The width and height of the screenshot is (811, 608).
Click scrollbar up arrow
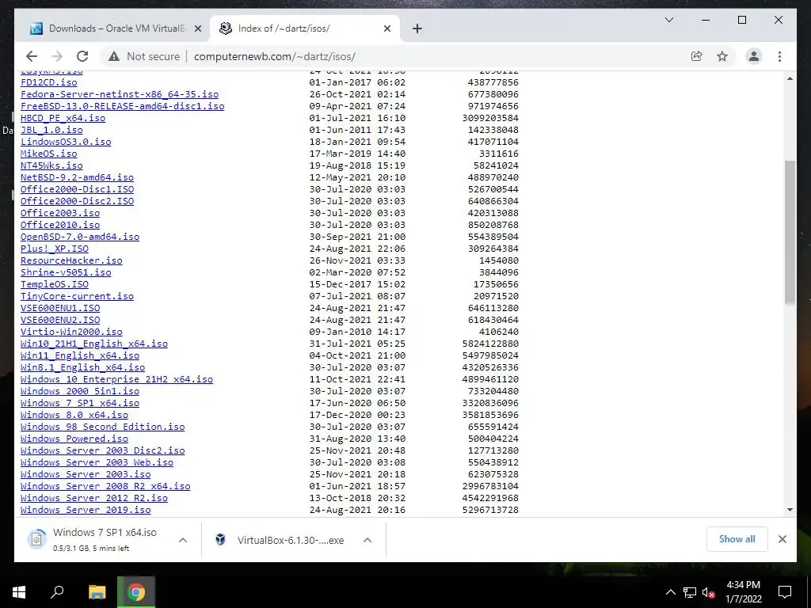790,78
